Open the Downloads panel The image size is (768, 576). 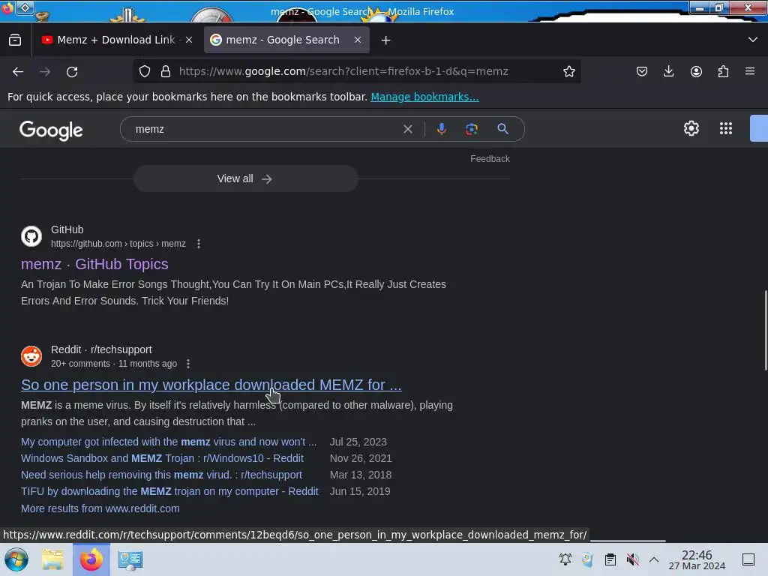(x=668, y=71)
